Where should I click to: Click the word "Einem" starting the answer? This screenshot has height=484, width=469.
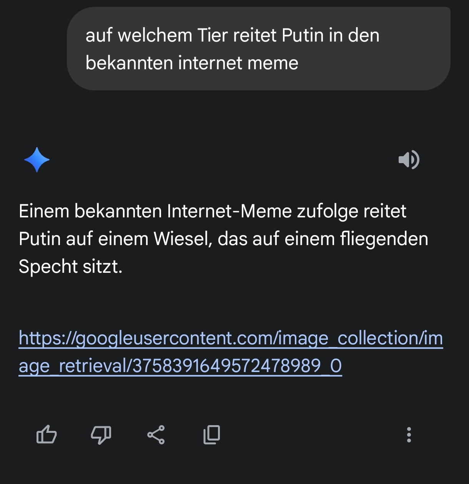[43, 211]
